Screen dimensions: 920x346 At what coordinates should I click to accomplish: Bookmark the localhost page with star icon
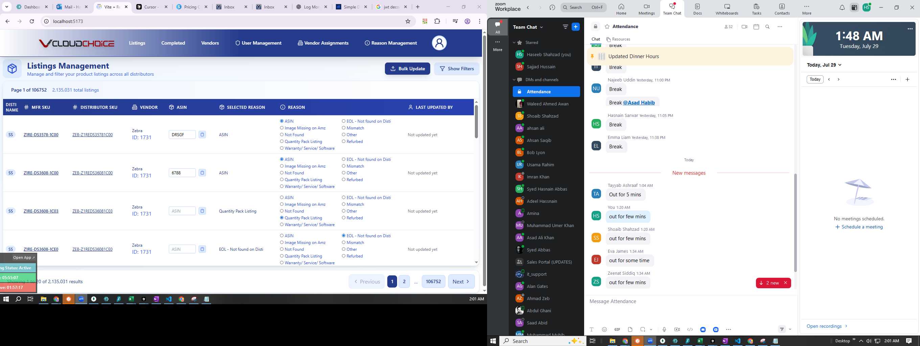click(x=408, y=21)
